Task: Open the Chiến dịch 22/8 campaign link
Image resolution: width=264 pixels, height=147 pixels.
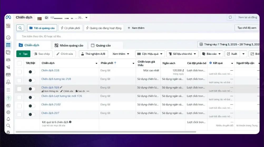Action: pos(50,70)
